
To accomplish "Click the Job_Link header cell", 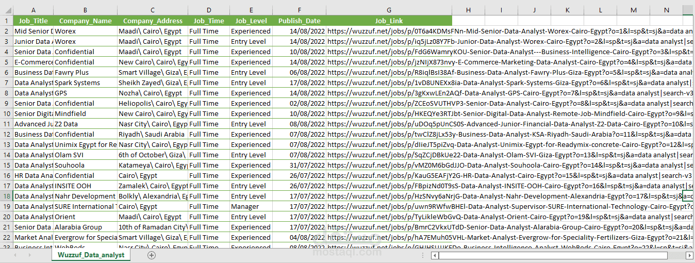I will click(x=389, y=21).
